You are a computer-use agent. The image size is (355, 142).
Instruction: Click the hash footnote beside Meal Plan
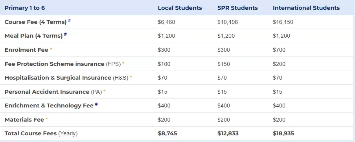pyautogui.click(x=65, y=34)
